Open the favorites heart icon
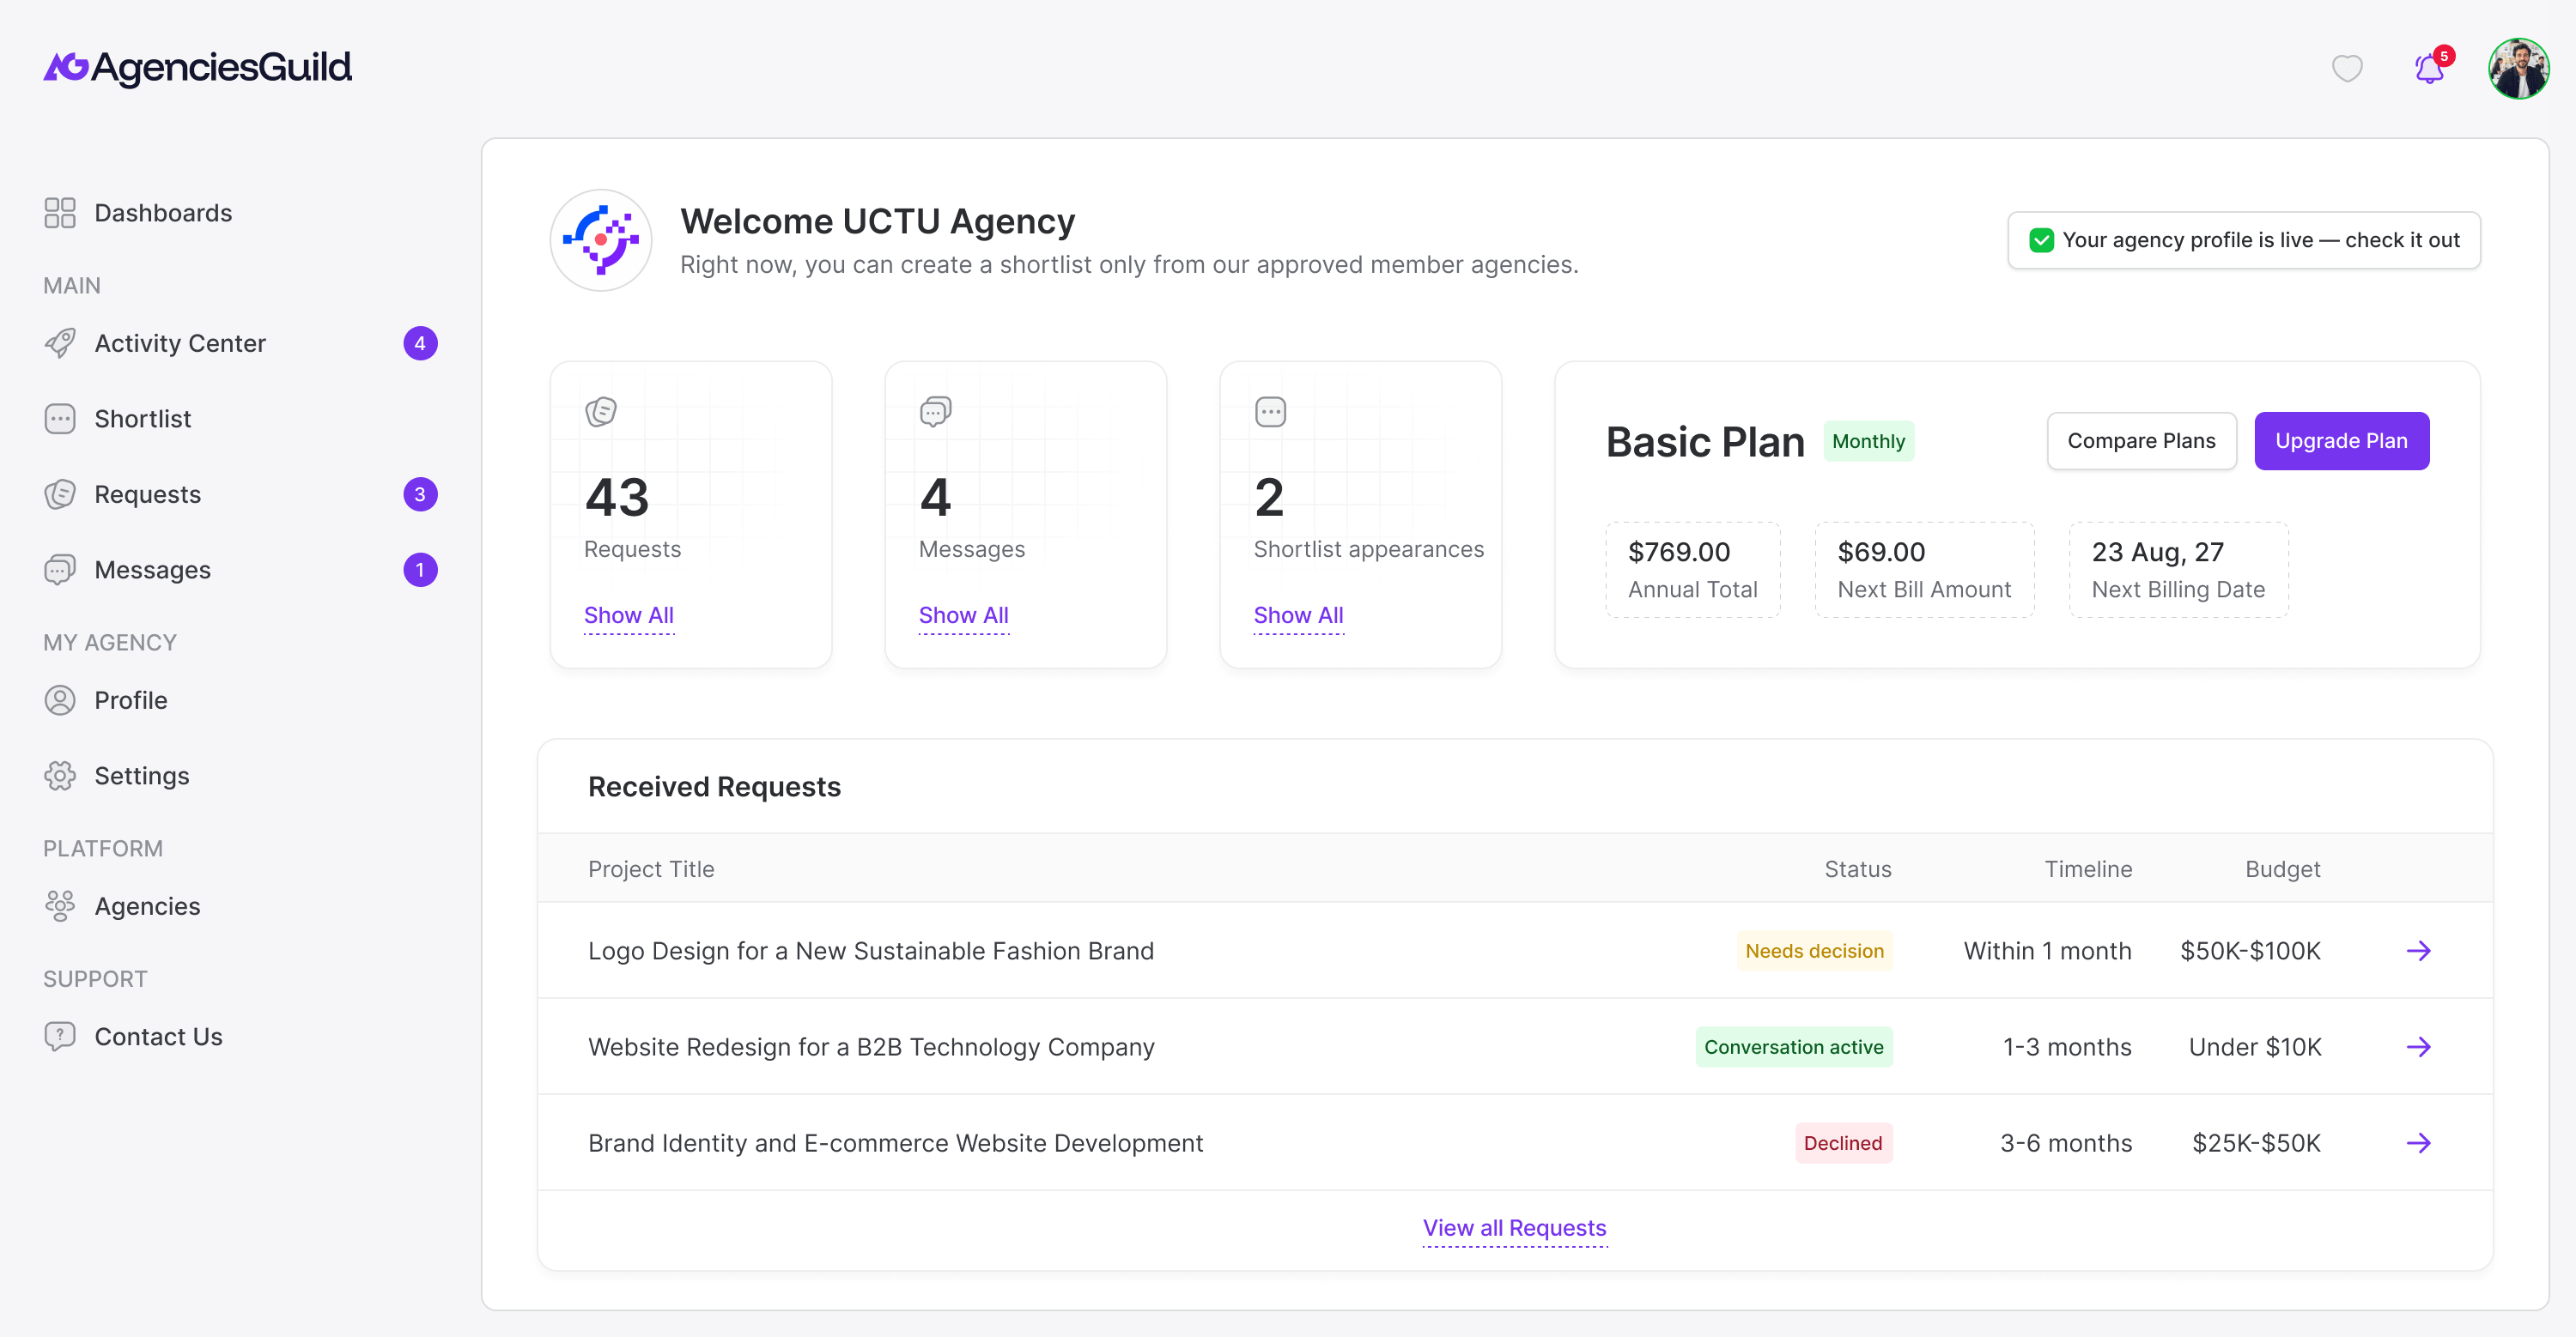Screen dimensions: 2576x1337 [2346, 68]
